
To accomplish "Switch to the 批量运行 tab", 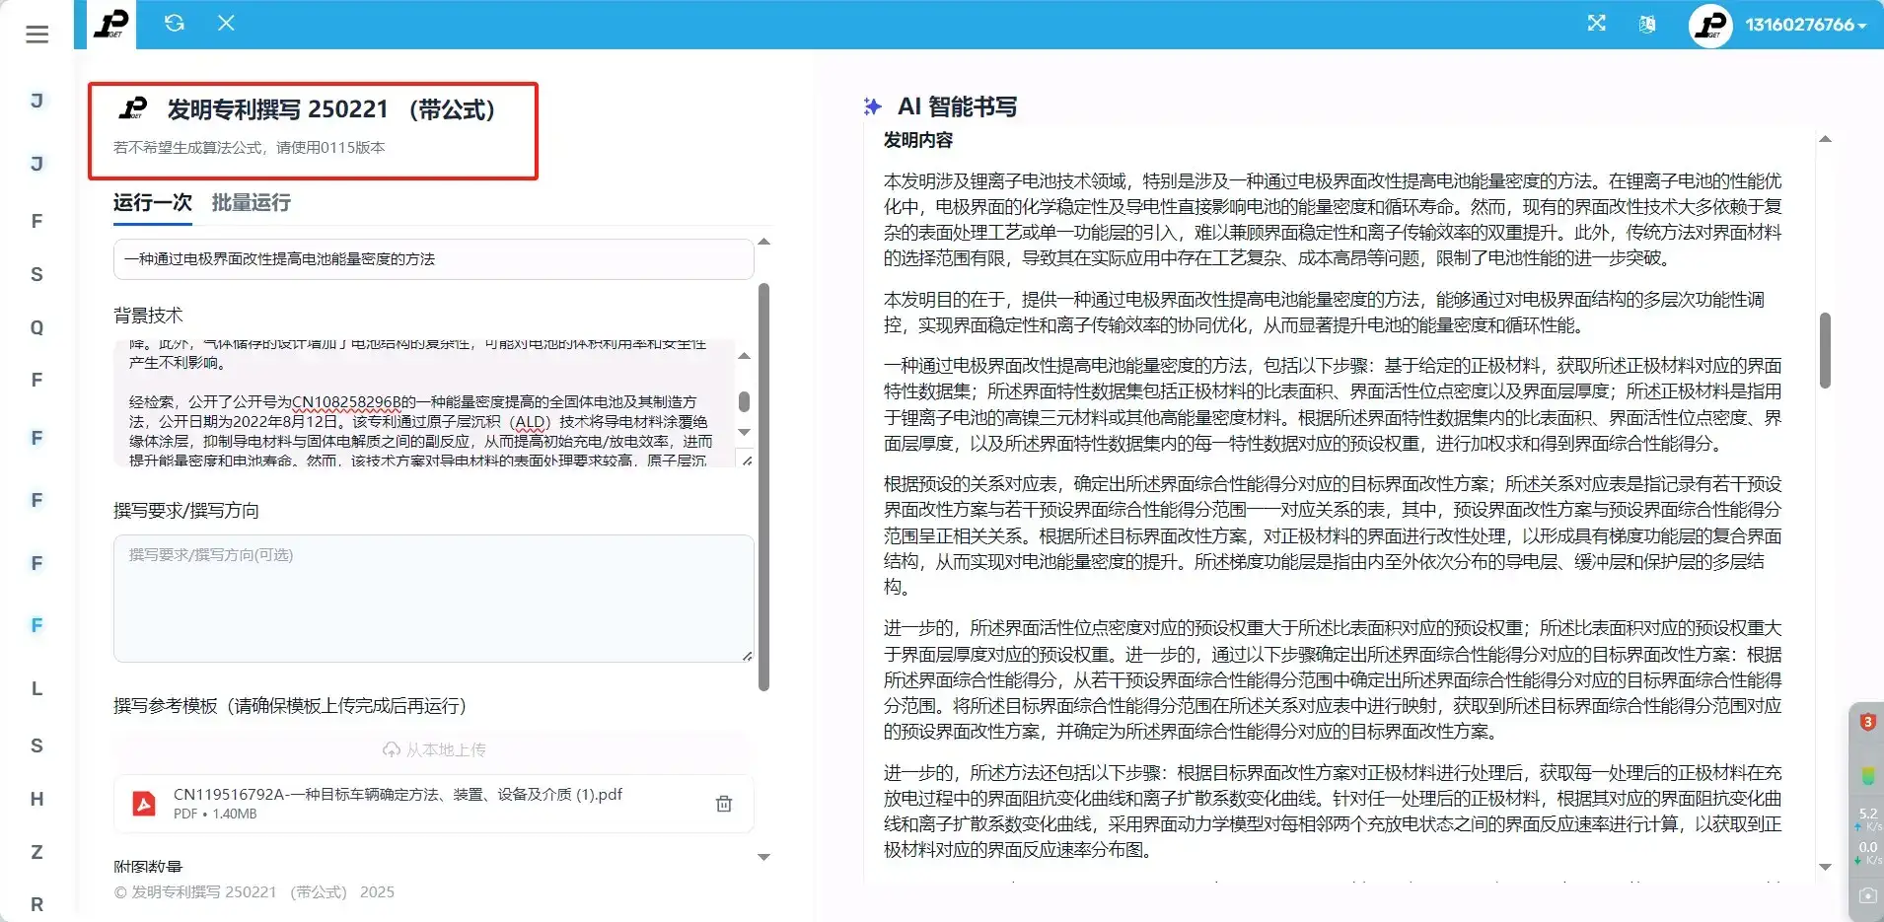I will (x=250, y=203).
